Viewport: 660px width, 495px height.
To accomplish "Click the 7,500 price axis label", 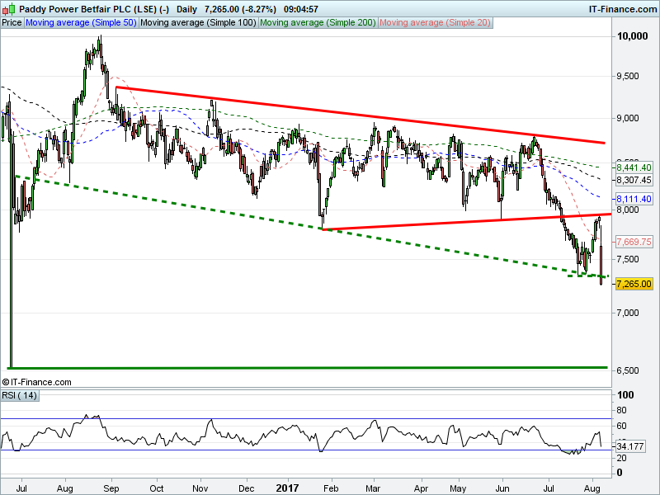I will [628, 259].
